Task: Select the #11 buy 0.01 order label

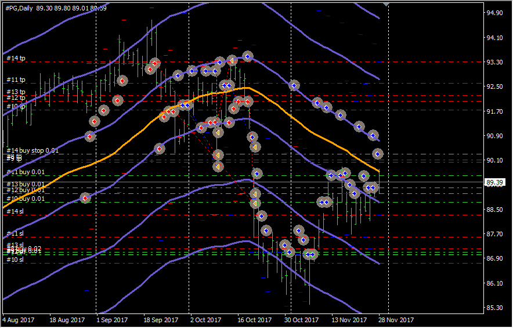Action: (25, 172)
